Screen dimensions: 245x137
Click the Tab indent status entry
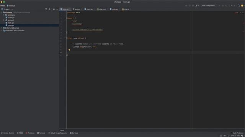[x=238, y=135]
